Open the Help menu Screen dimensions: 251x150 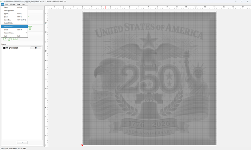(x=23, y=4)
